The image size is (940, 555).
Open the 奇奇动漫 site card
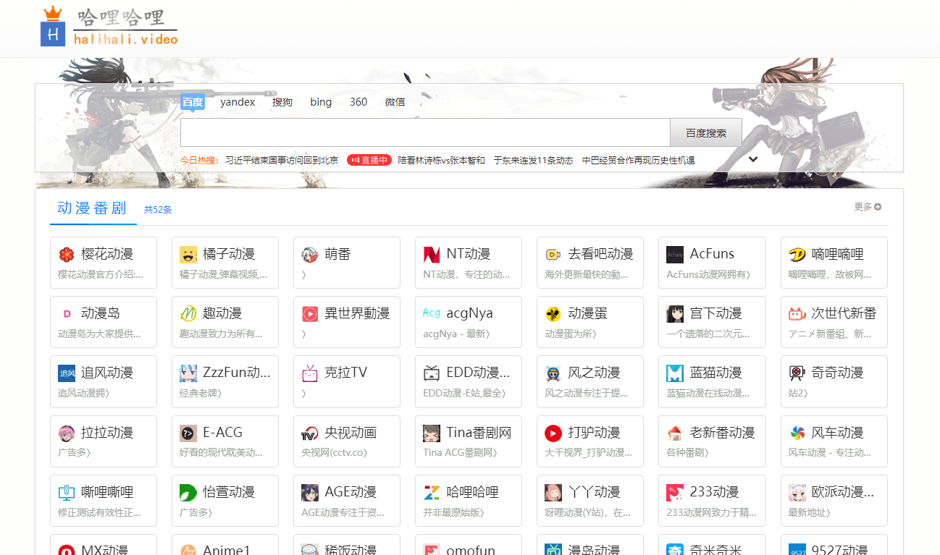(834, 381)
